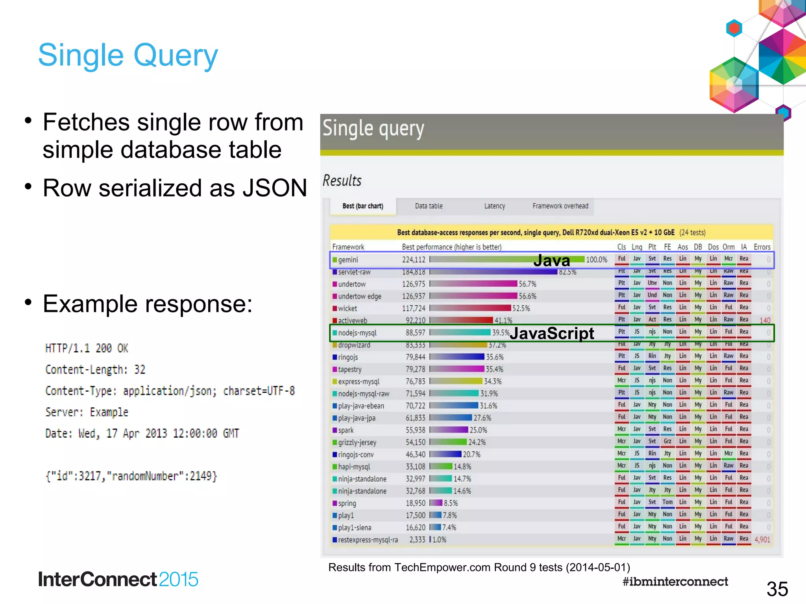Click the 117,724 value for wicket

(414, 309)
